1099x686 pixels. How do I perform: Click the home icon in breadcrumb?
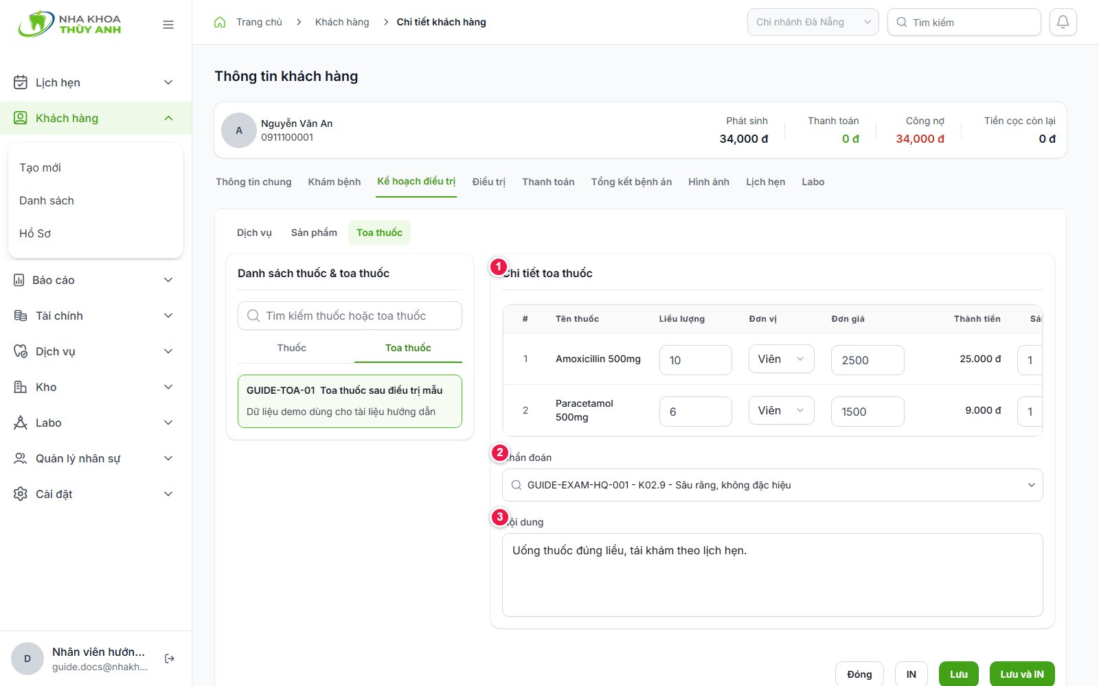coord(220,22)
